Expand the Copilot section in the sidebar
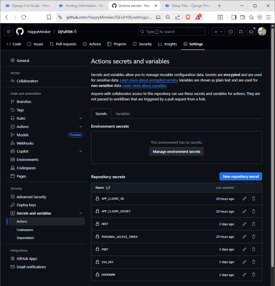275x286 pixels. pos(81,151)
